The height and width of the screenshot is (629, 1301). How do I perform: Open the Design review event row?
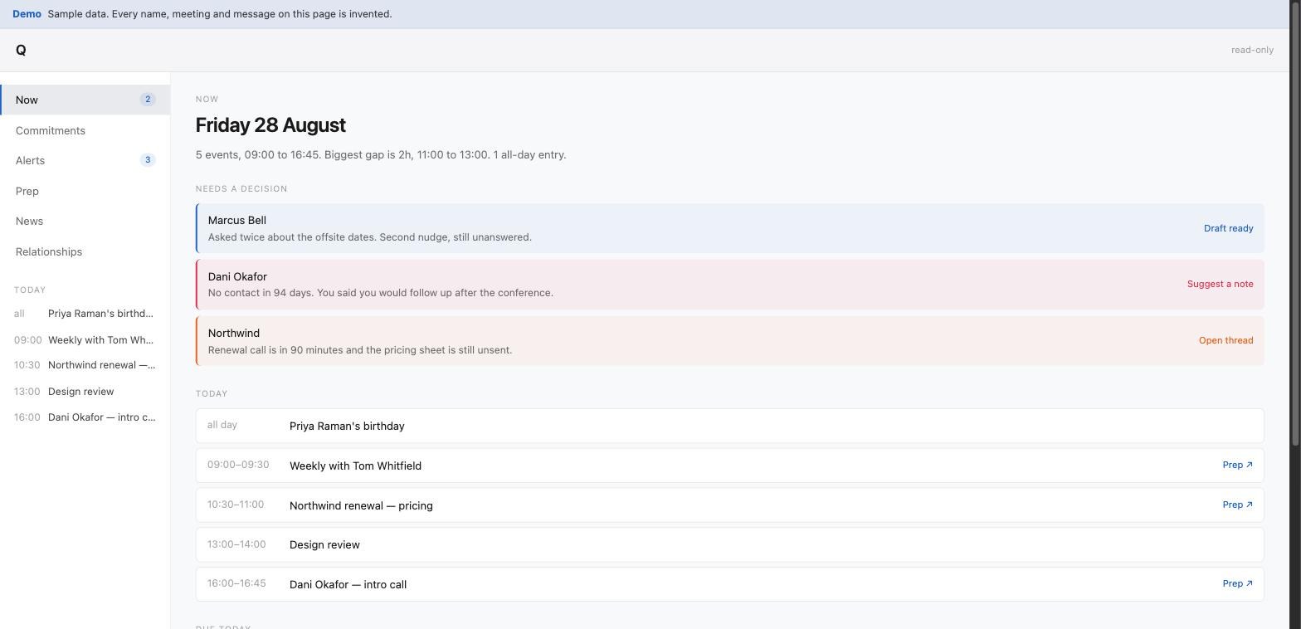pos(730,544)
